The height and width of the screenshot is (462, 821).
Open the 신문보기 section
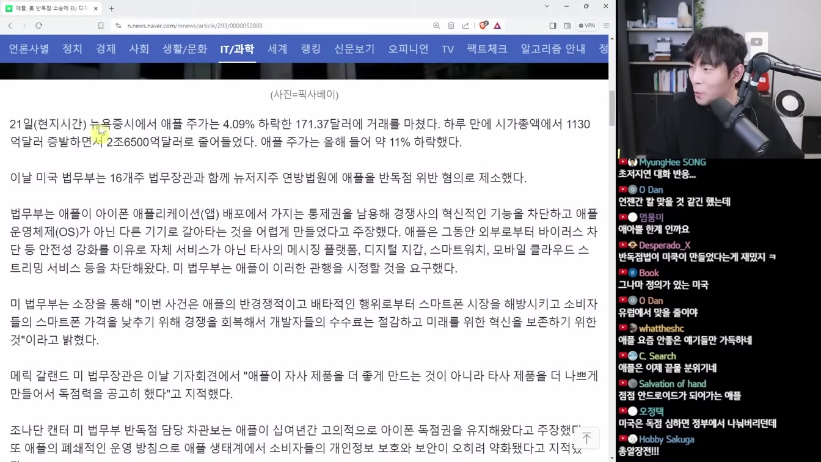[354, 49]
